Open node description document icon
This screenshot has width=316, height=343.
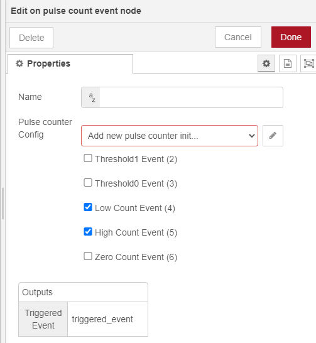(x=288, y=63)
